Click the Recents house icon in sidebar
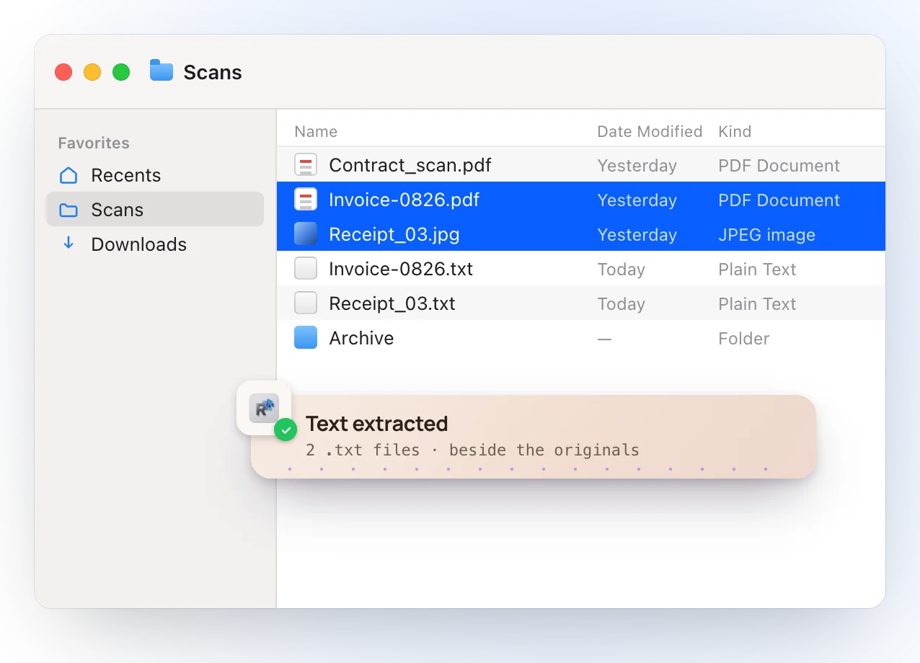Image resolution: width=920 pixels, height=663 pixels. pyautogui.click(x=68, y=175)
